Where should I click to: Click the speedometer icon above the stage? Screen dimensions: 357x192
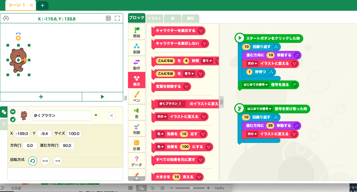click(6, 18)
